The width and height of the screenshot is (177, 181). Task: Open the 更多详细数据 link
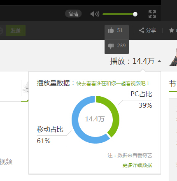(x=137, y=165)
